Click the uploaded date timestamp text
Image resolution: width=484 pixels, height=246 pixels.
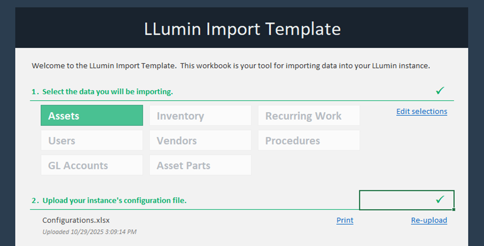pos(89,232)
